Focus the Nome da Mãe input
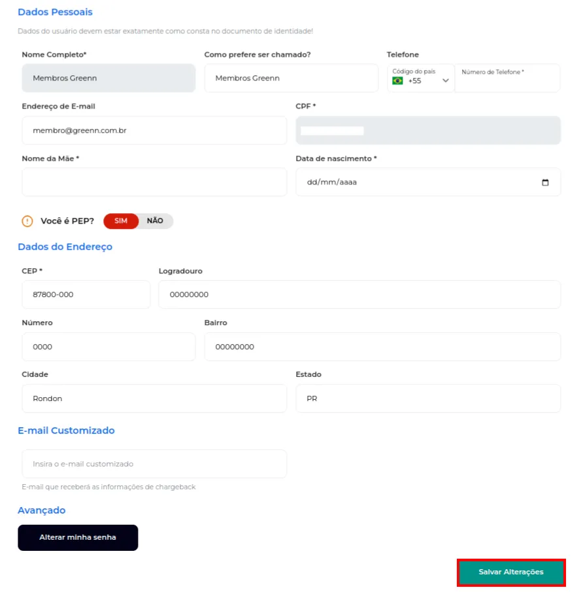Screen dimensions: 583x594 (154, 183)
